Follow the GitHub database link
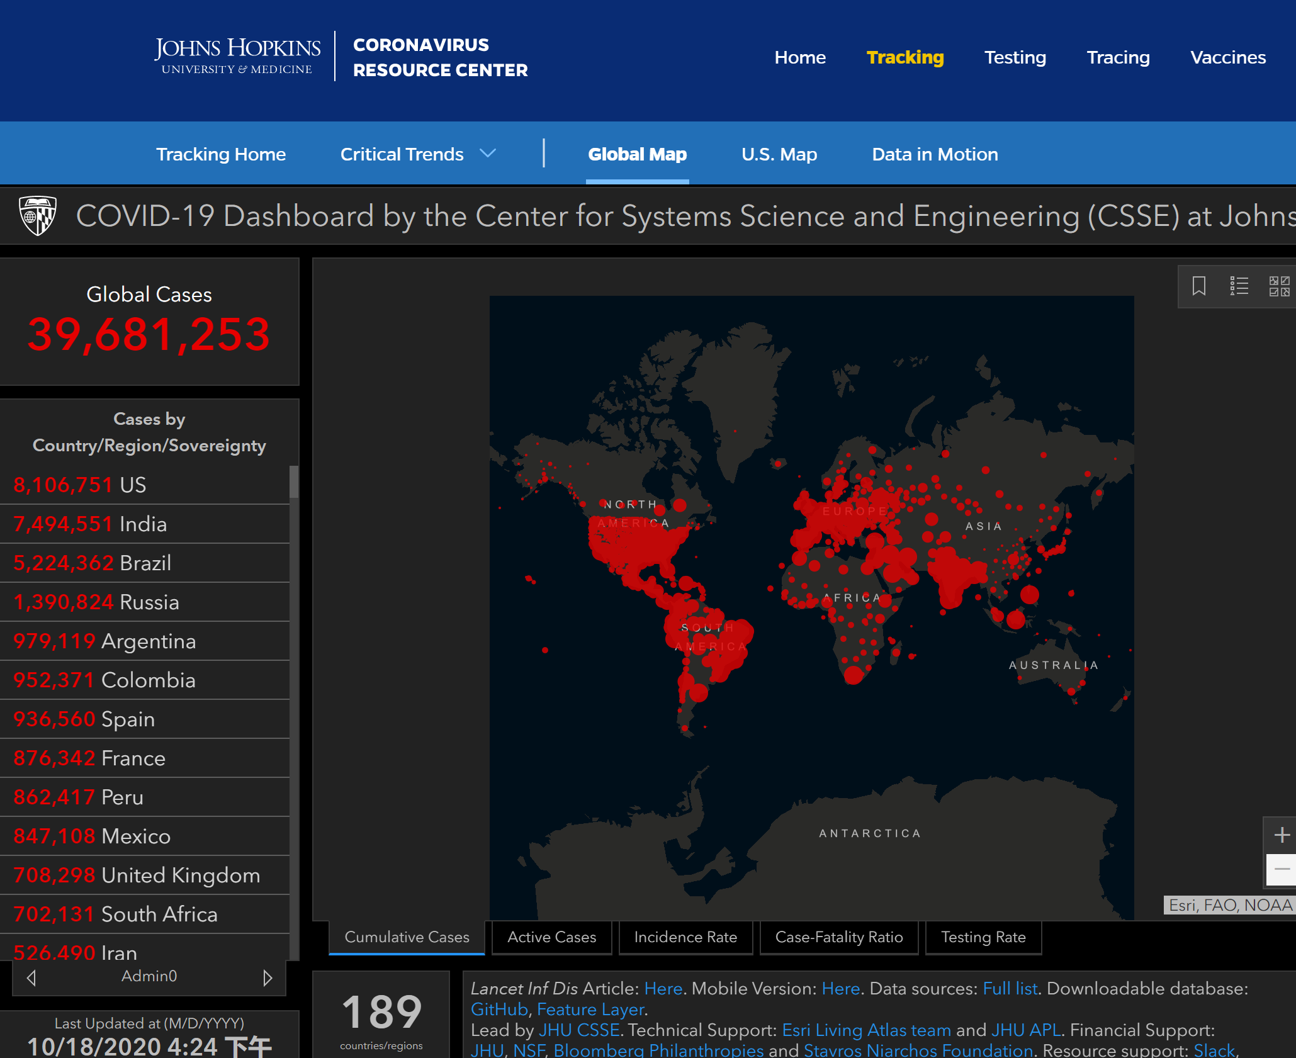Image resolution: width=1296 pixels, height=1058 pixels. [499, 1009]
